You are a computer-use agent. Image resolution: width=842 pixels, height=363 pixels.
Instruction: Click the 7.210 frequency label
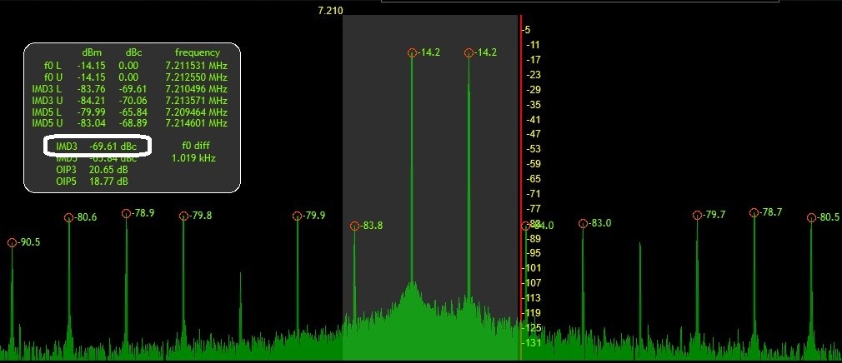tap(330, 11)
